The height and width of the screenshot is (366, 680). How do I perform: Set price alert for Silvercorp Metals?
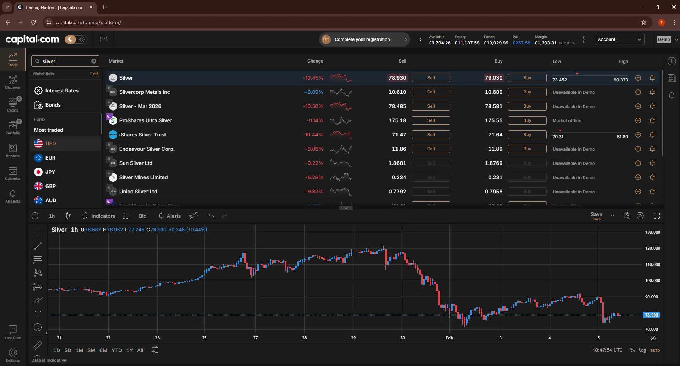pyautogui.click(x=652, y=92)
